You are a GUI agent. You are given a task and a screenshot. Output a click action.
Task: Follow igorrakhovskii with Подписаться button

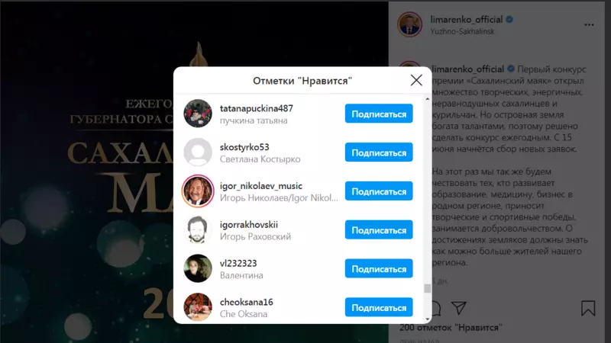pyautogui.click(x=379, y=230)
